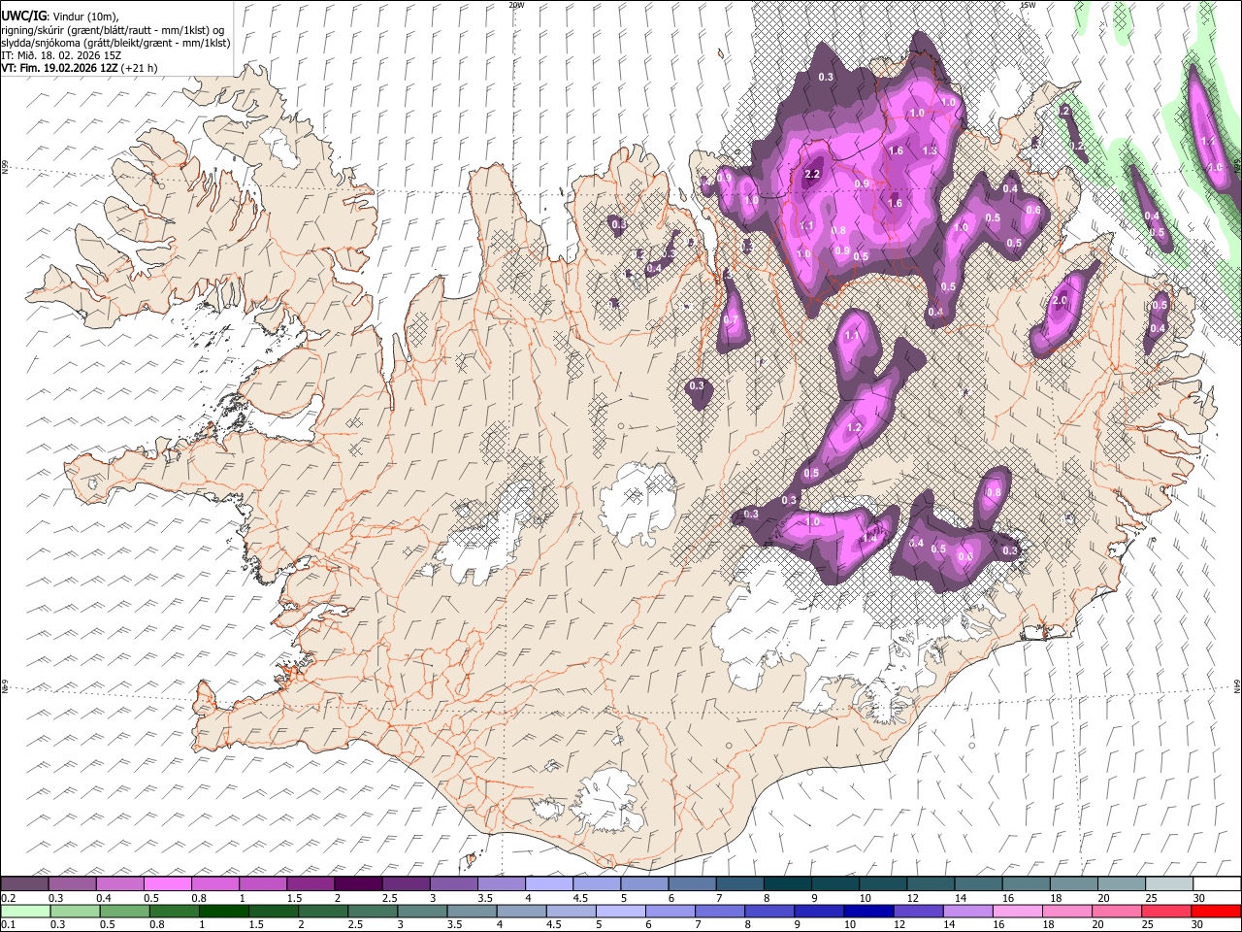The image size is (1242, 932).
Task: Click the "0.1" label under the legend
Action: [7, 923]
